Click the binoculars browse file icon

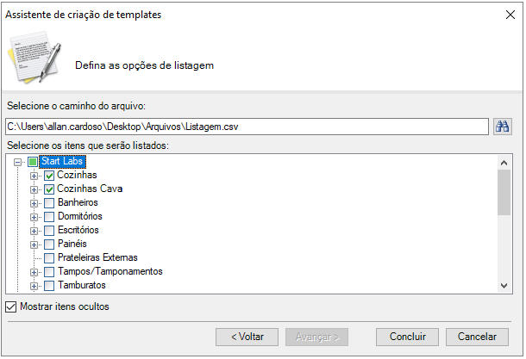[x=502, y=127]
